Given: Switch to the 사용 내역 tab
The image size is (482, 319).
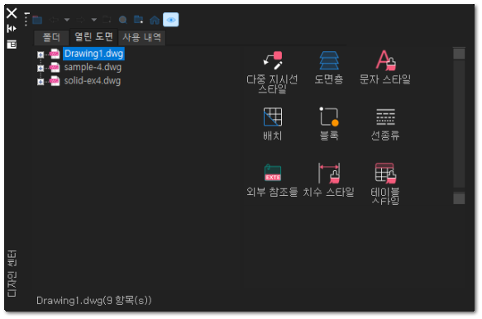Looking at the screenshot, I should pyautogui.click(x=141, y=37).
